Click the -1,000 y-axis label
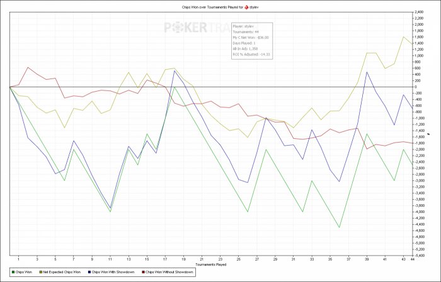 click(x=420, y=118)
